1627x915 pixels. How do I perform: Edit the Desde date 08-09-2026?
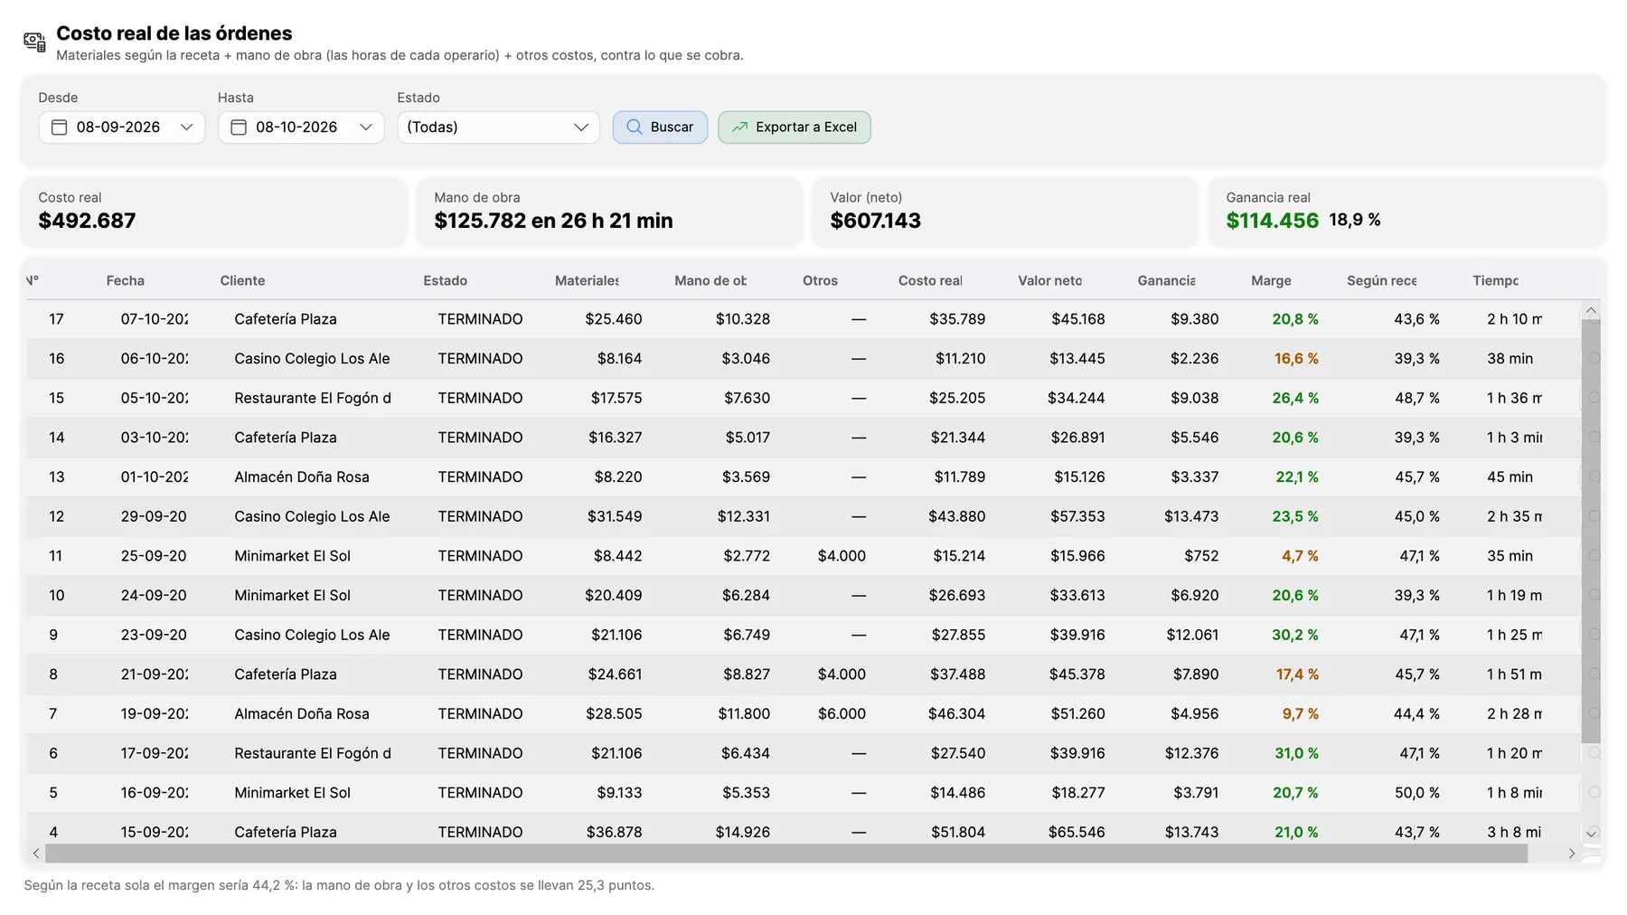[118, 127]
